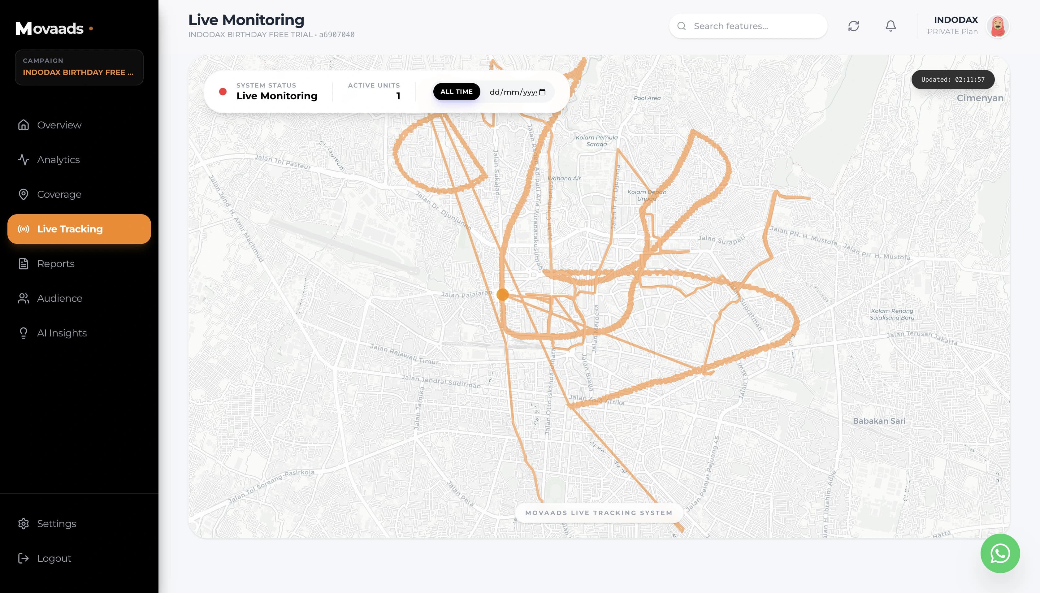The image size is (1040, 593).
Task: Click the Movaads logo
Action: point(50,28)
